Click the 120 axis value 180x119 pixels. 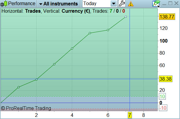tap(163, 28)
